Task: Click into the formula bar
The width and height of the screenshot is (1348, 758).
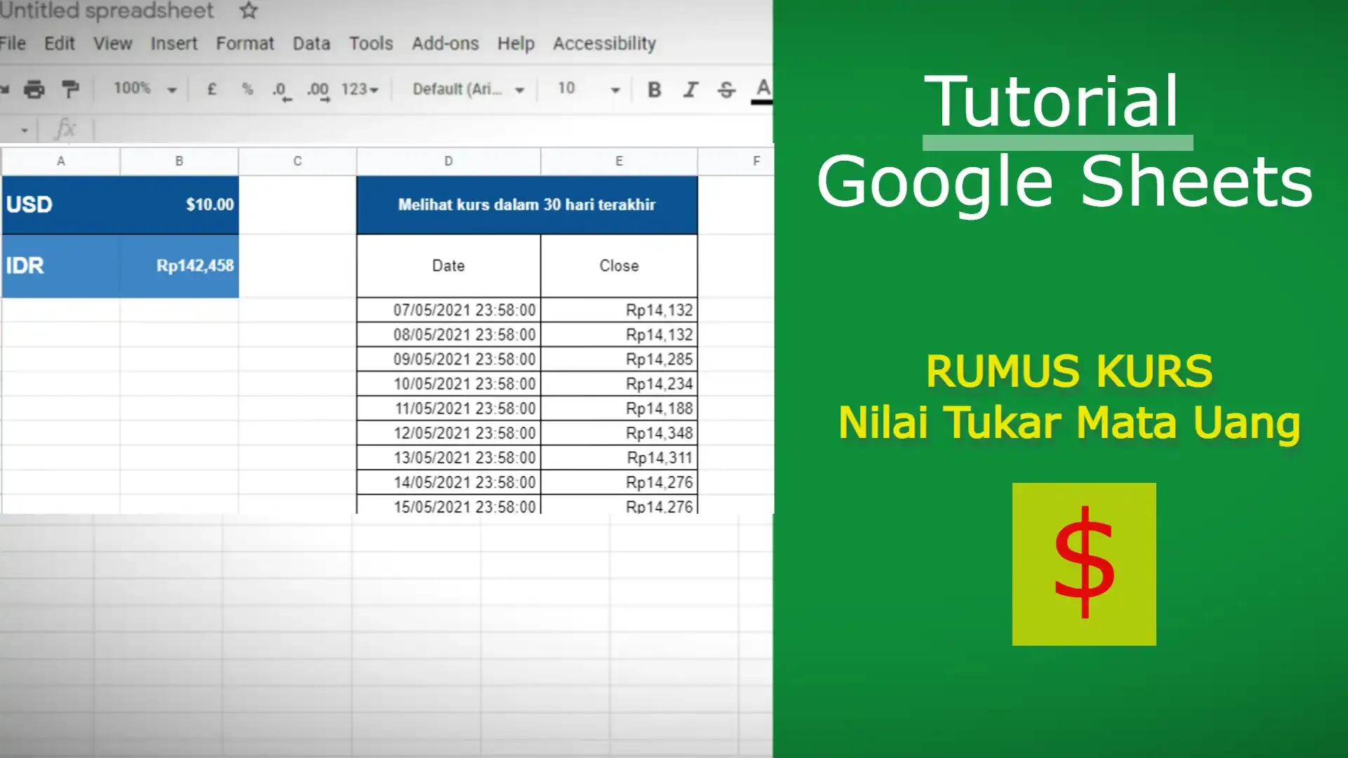Action: 433,130
